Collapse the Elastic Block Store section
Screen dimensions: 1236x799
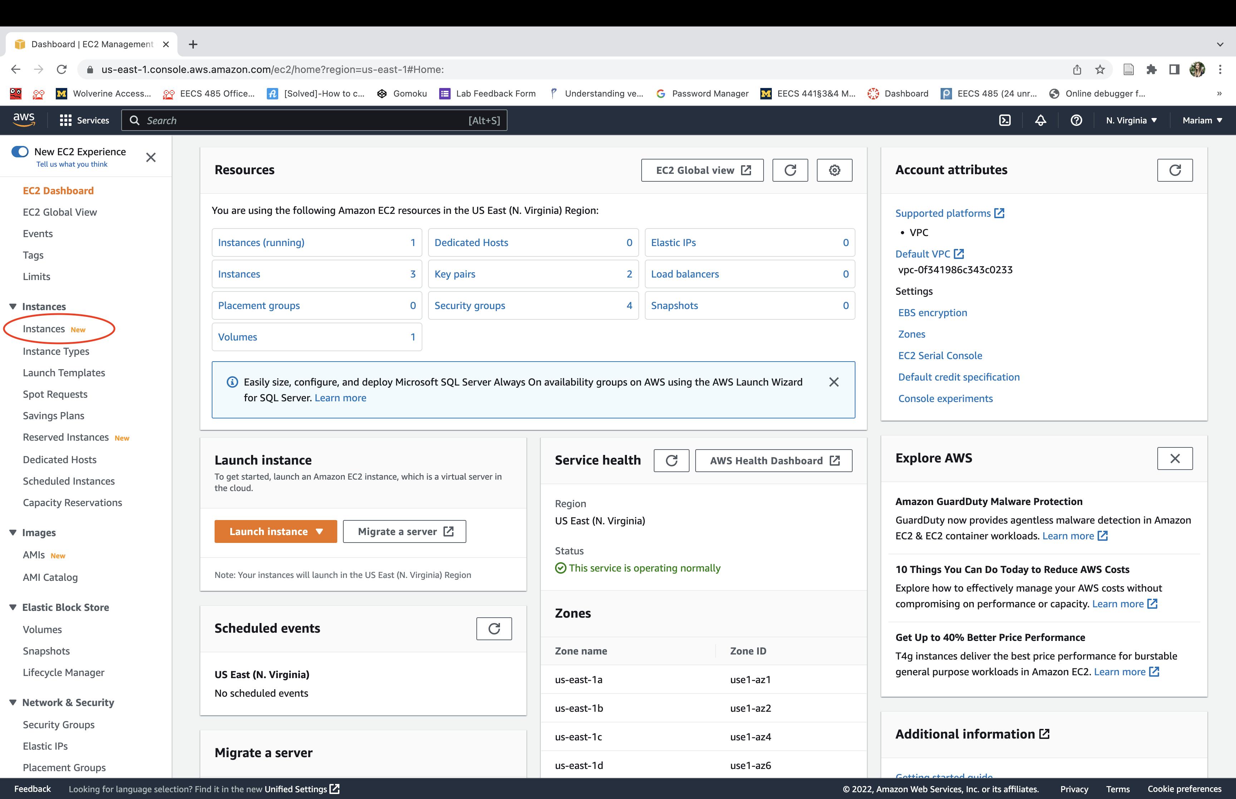13,607
